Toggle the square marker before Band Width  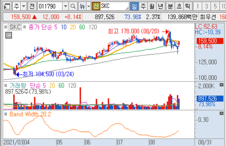tap(6, 114)
